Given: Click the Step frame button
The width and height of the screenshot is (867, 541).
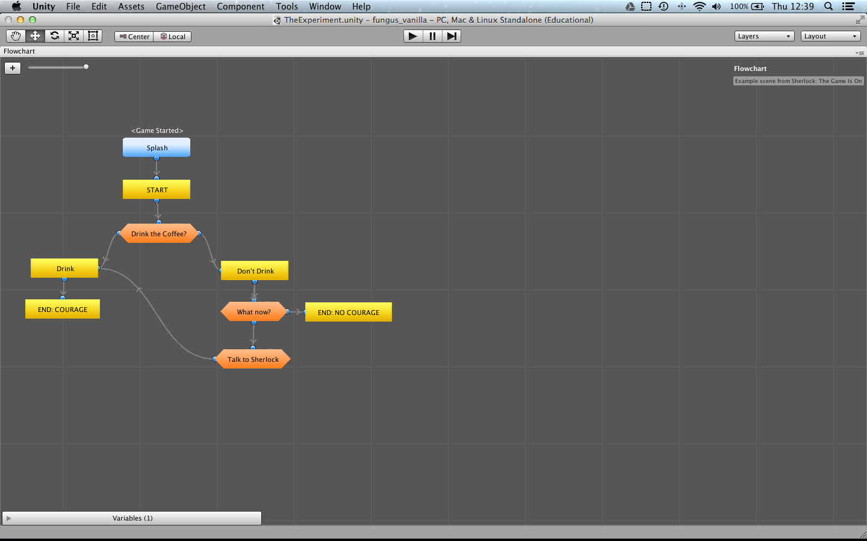Looking at the screenshot, I should tap(452, 36).
